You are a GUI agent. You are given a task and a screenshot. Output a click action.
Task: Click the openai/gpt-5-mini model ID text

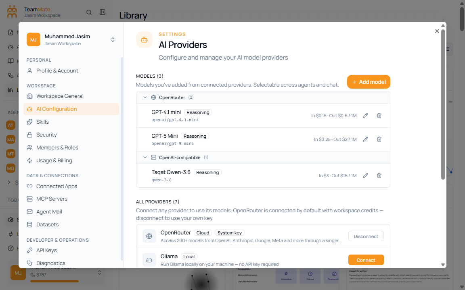coord(173,143)
